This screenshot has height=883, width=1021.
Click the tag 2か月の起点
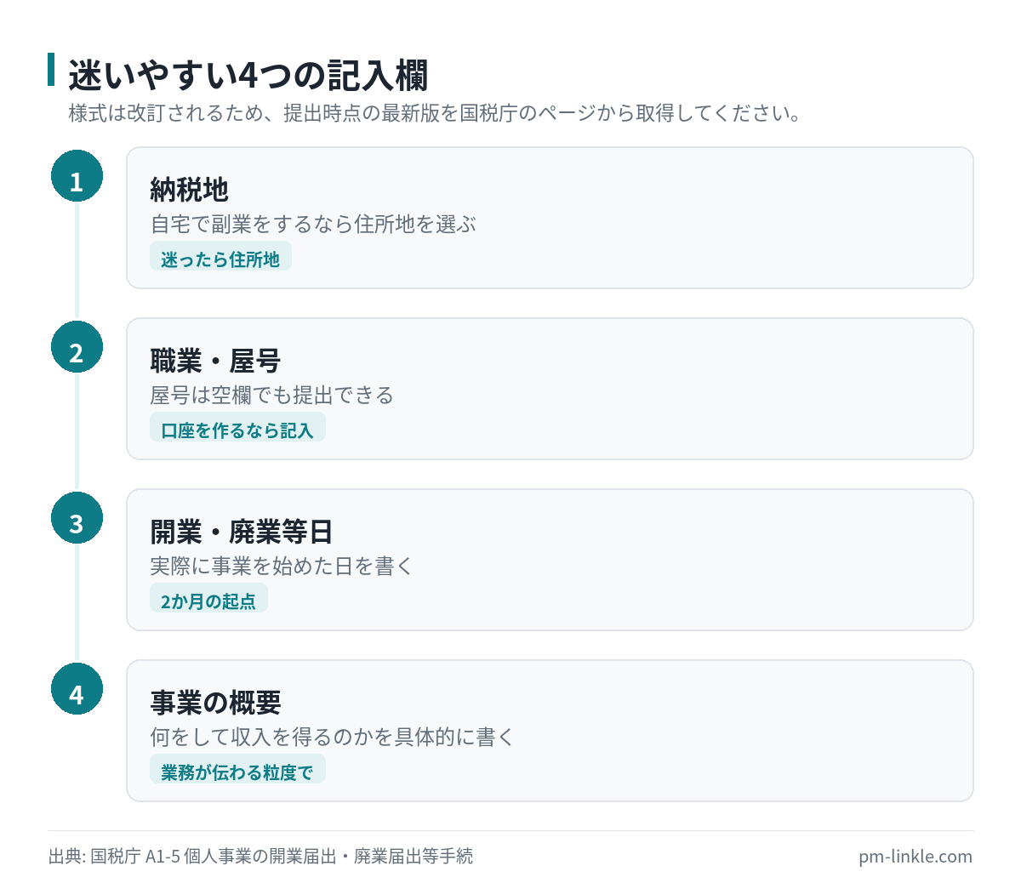pos(208,598)
